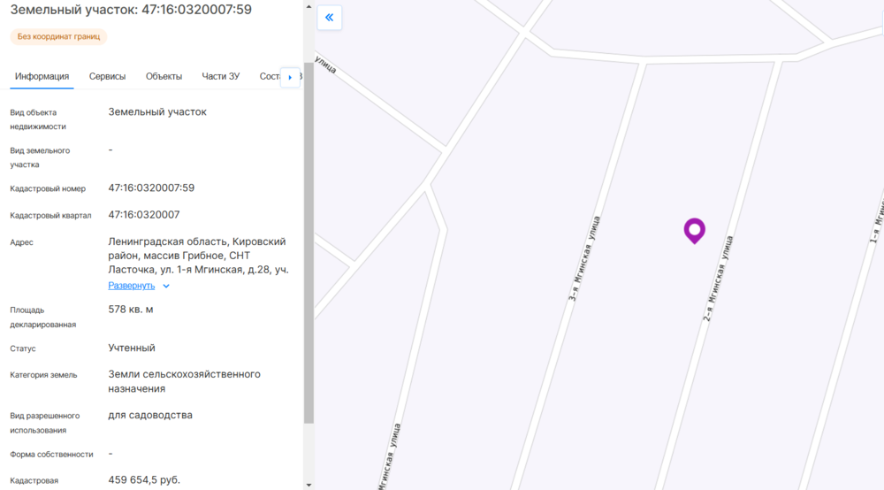This screenshot has width=884, height=490.
Task: Click cadastral number value 47:16:0320007:59
Action: (x=151, y=188)
